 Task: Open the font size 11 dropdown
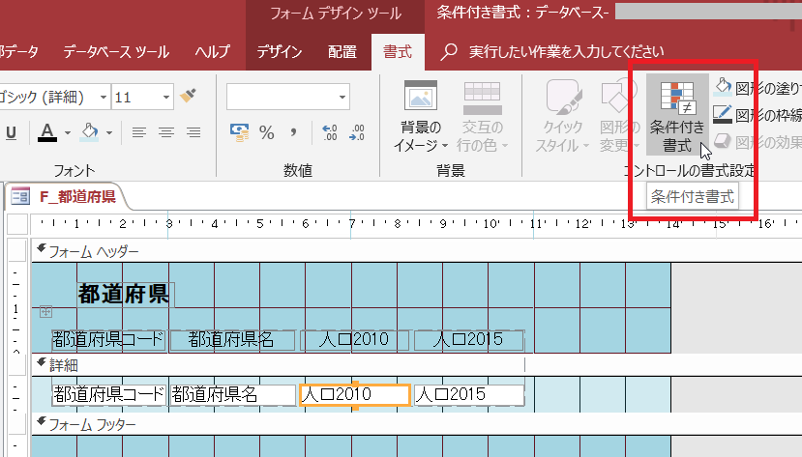[x=165, y=97]
